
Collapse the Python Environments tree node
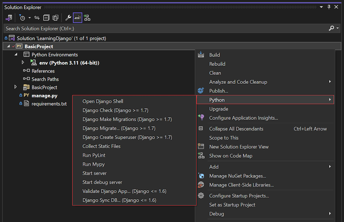pyautogui.click(x=16, y=54)
